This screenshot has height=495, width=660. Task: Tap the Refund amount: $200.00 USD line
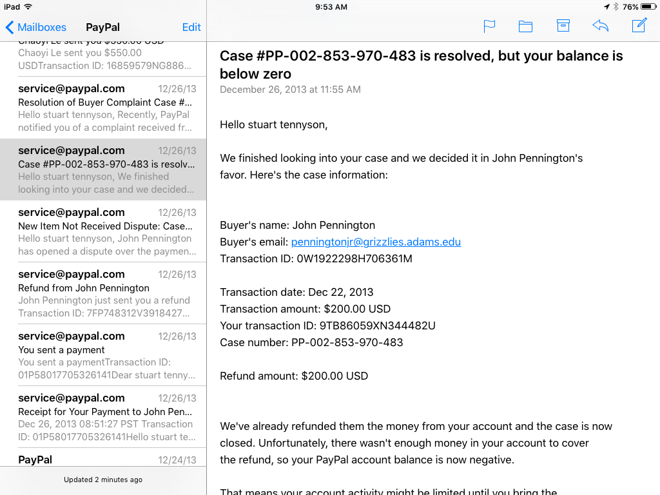coord(294,376)
